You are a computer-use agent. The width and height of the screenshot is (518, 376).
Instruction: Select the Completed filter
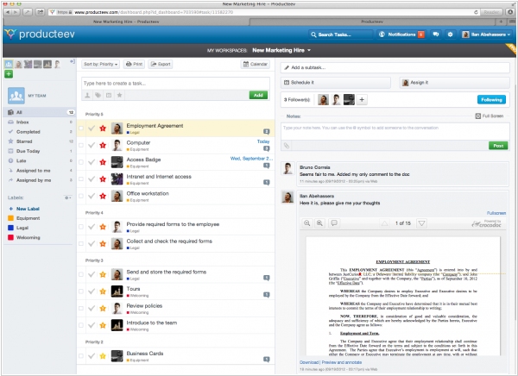pos(40,132)
